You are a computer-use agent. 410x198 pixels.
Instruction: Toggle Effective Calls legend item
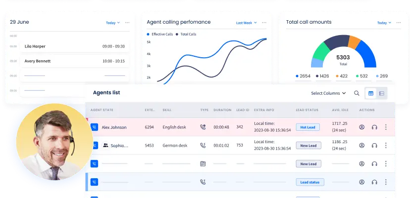point(160,34)
